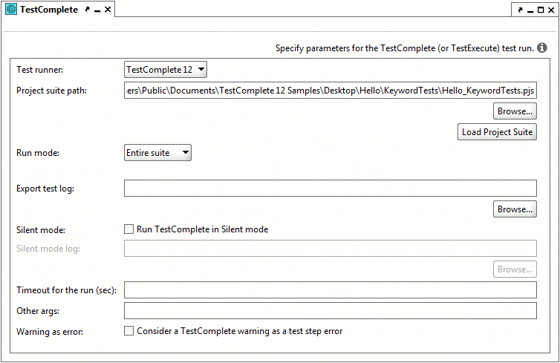Close the panel using the top-right X icon
560x363 pixels.
551,10
